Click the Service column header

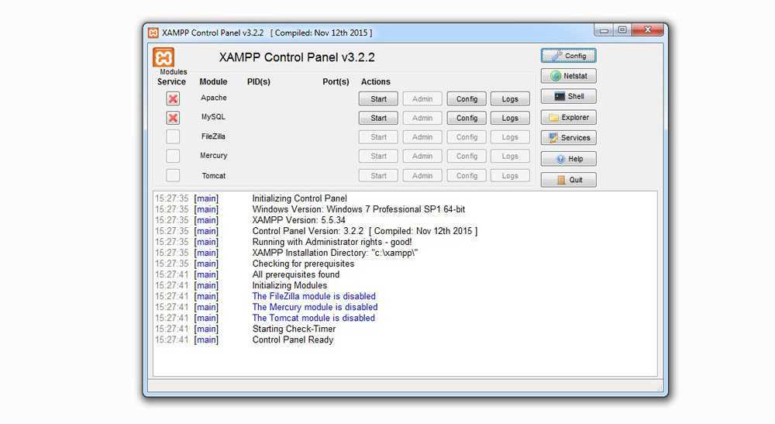pos(171,81)
